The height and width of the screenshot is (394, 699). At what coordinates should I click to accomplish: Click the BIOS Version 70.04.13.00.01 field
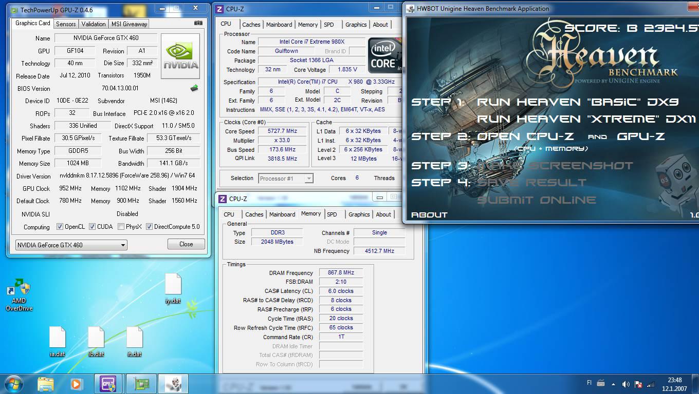120,88
